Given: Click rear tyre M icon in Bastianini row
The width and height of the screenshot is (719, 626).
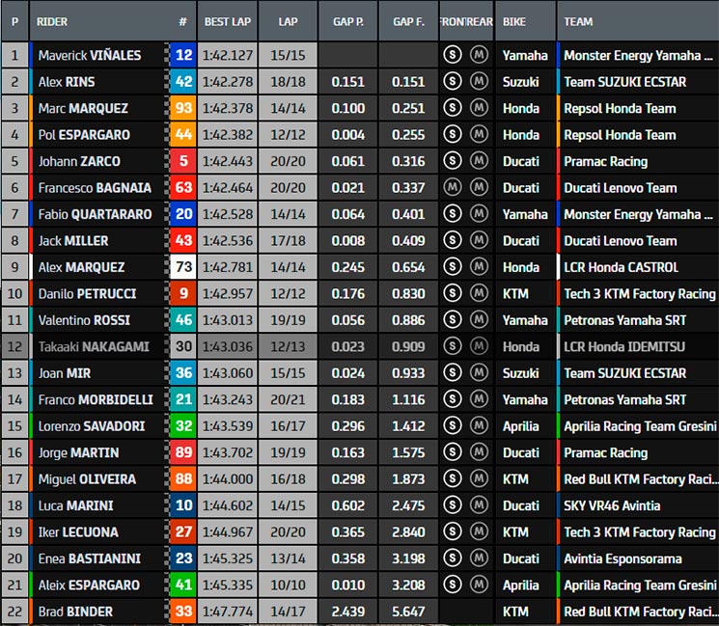Looking at the screenshot, I should pyautogui.click(x=479, y=558).
